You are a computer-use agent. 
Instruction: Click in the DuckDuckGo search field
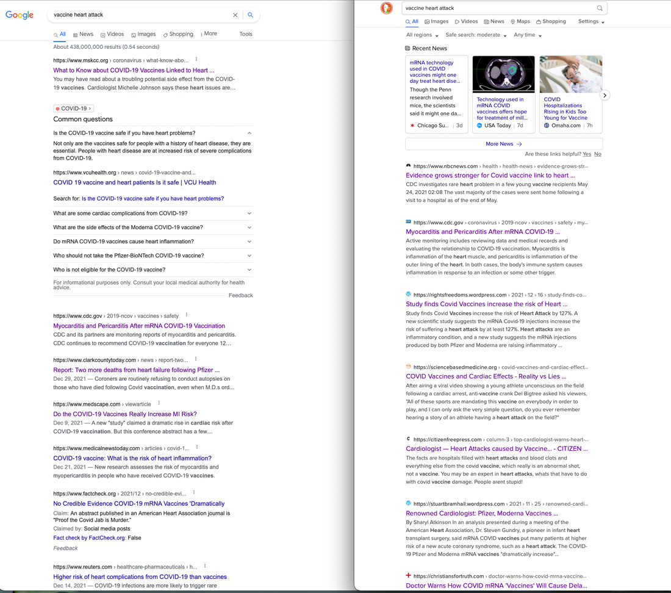497,8
